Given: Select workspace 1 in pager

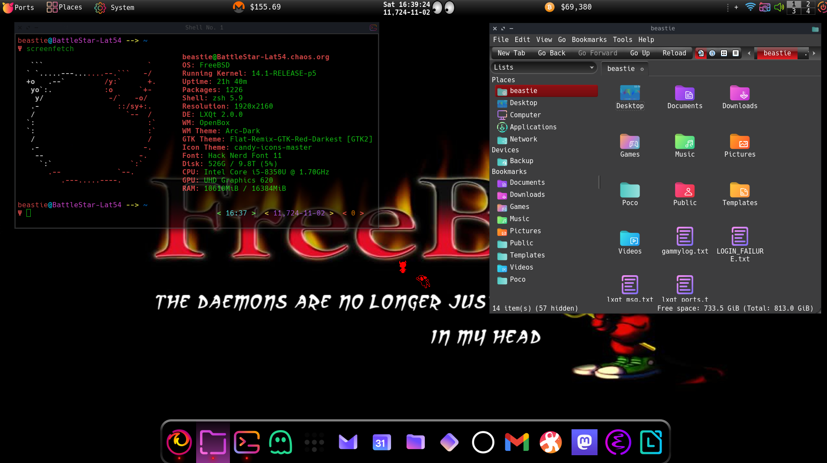Looking at the screenshot, I should tap(794, 4).
